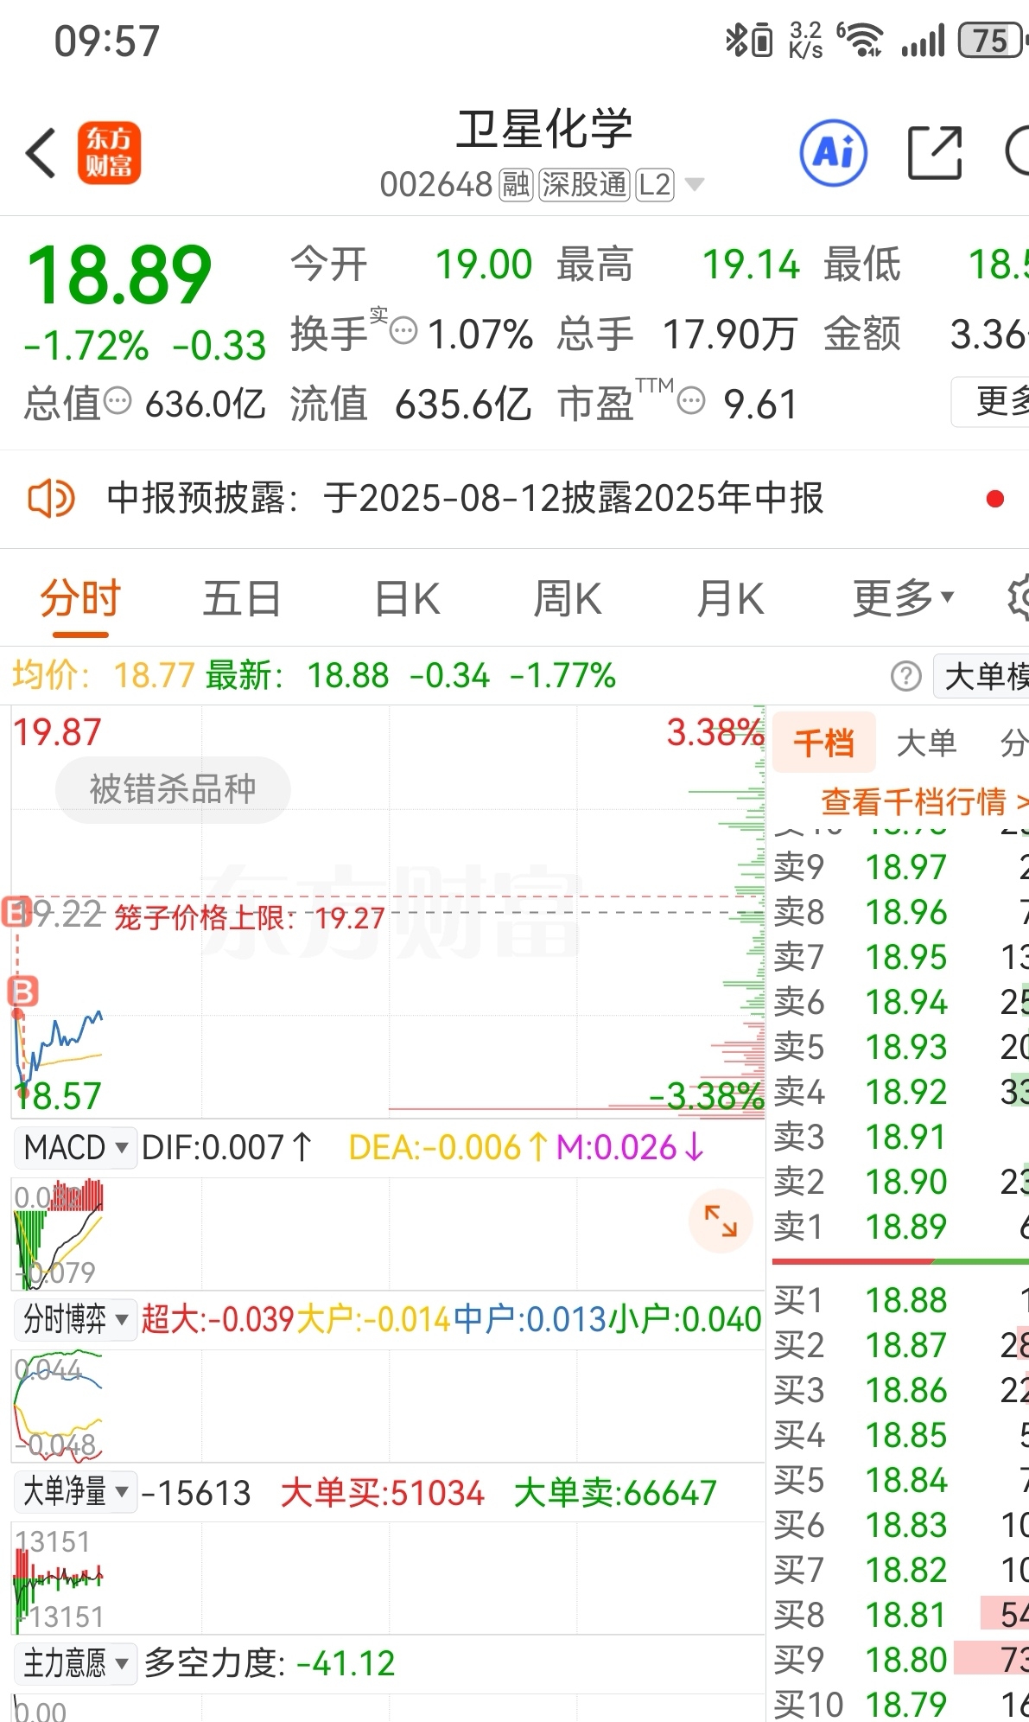Open the 东方财富 logo icon
This screenshot has height=1722, width=1029.
pos(109,153)
